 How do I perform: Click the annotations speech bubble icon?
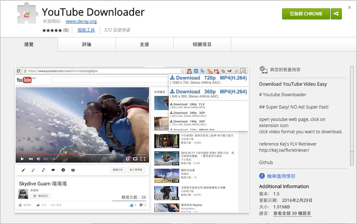53,170
